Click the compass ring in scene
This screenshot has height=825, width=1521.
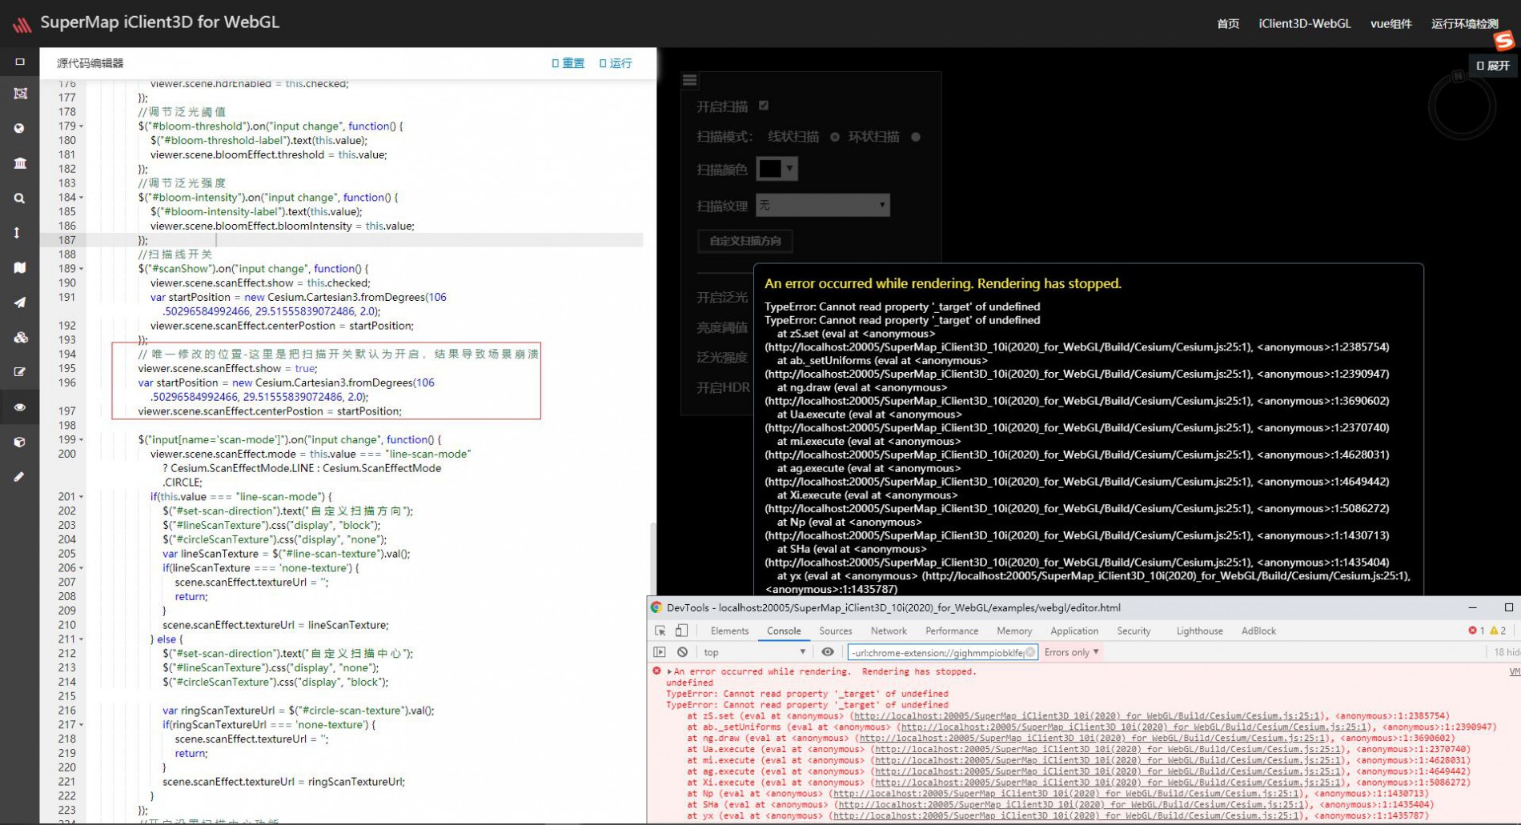point(1462,106)
